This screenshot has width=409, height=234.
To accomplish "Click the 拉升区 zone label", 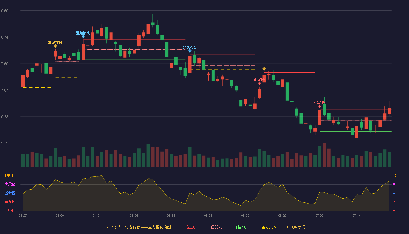I will pos(10,193).
